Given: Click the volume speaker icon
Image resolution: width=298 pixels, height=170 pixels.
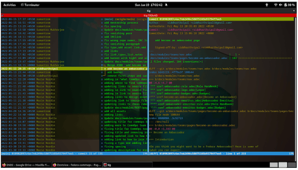Looking at the screenshot, I should pyautogui.click(x=280, y=5).
